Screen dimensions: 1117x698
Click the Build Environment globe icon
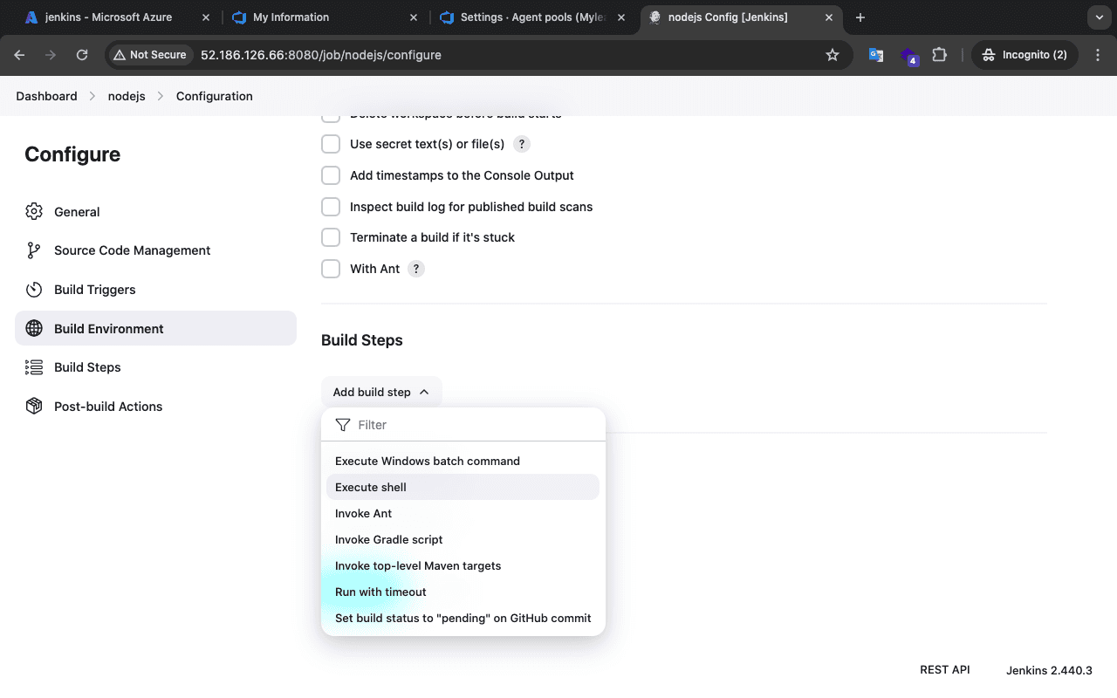pos(34,328)
